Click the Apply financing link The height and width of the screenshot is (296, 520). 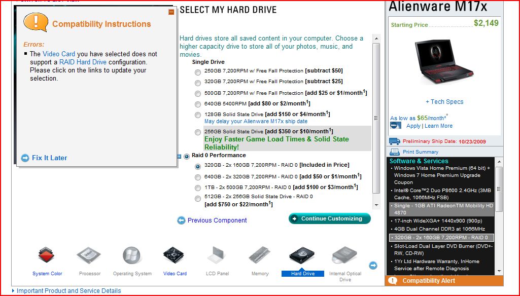tap(413, 126)
